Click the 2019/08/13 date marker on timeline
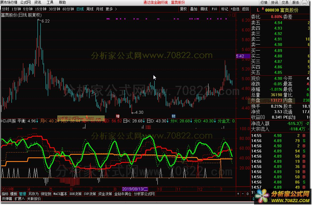Image resolution: width=312 pixels, height=205 pixels. [x=135, y=189]
